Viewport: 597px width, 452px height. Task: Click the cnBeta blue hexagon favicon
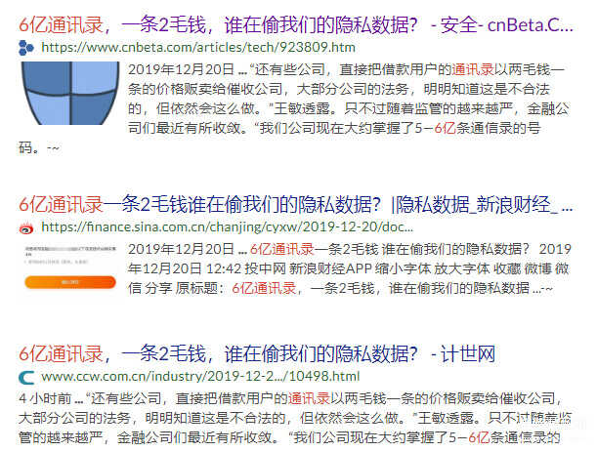pos(26,48)
